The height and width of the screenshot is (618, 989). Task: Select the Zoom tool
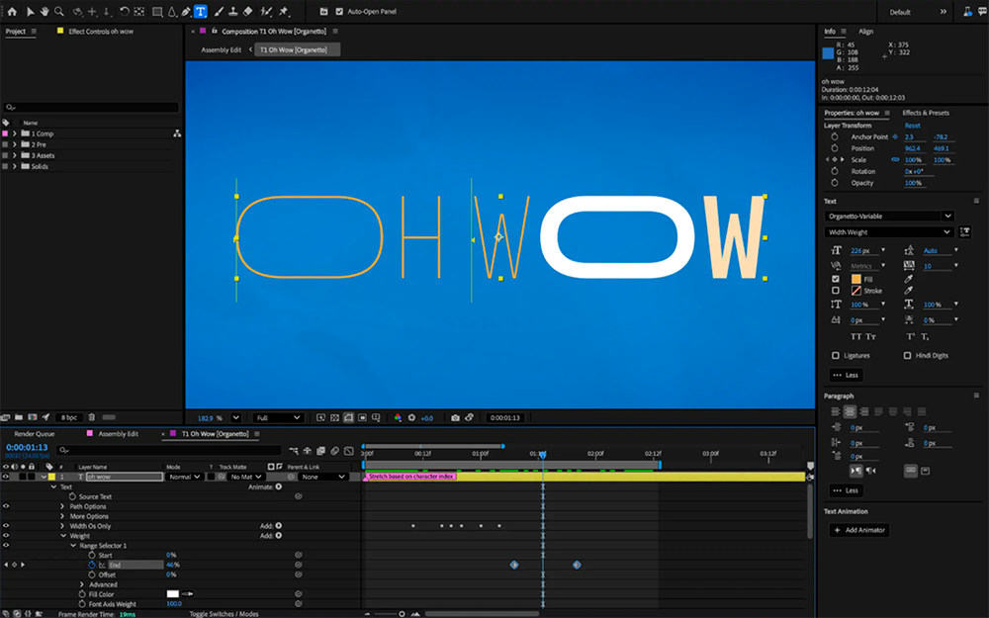pos(60,11)
